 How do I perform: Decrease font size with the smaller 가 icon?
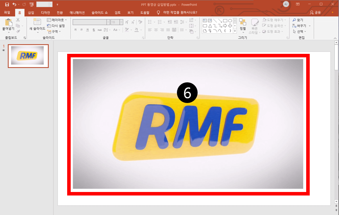click(x=133, y=22)
